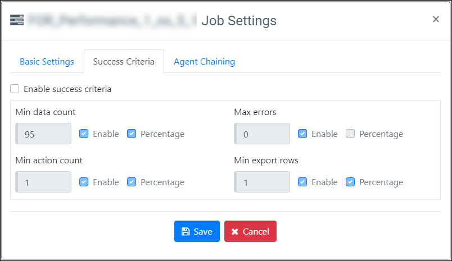The image size is (452, 261).
Task: Uncheck Percentage for Min action count
Action: click(132, 182)
